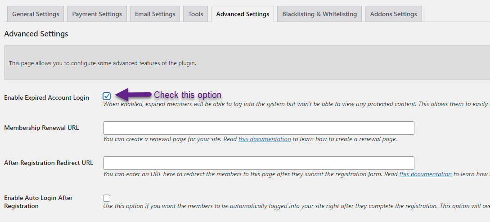
Task: Enable the Auto Login After Registration checkbox
Action: tap(107, 198)
